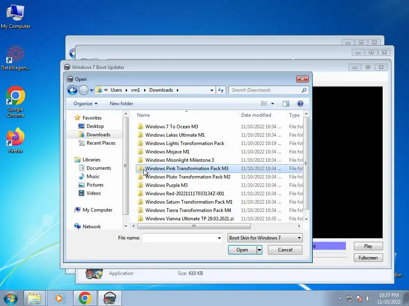Screen dimensions: 409x306
Task: Click the Windows Start button
Action: pyautogui.click(x=11, y=298)
